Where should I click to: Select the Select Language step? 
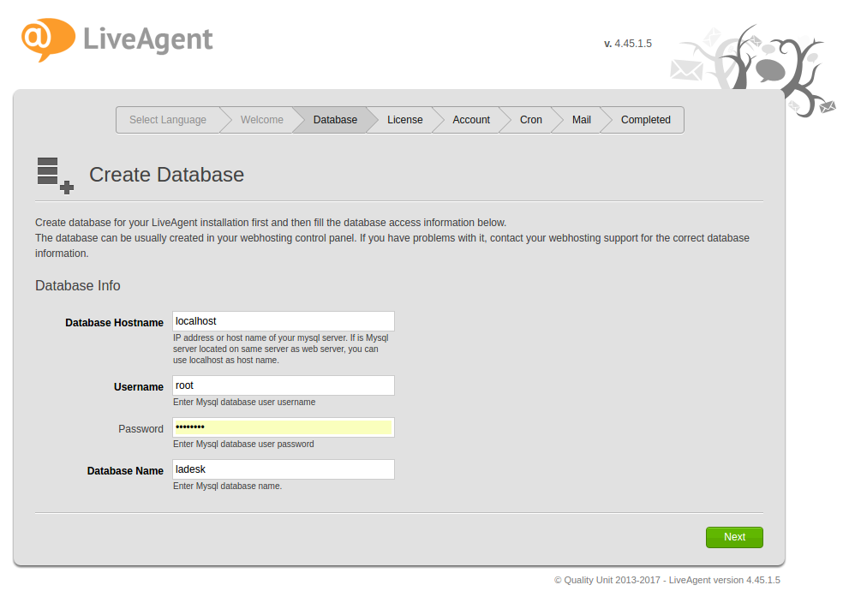point(168,120)
